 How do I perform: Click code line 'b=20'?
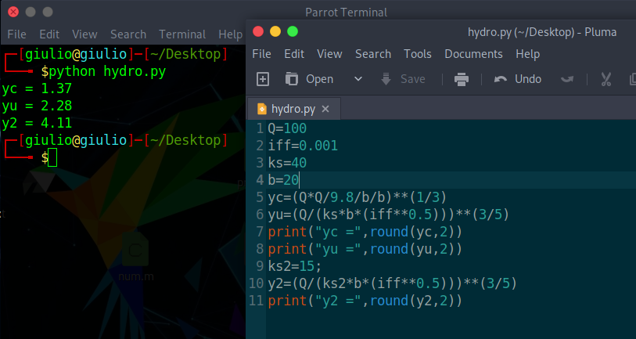coord(283,180)
